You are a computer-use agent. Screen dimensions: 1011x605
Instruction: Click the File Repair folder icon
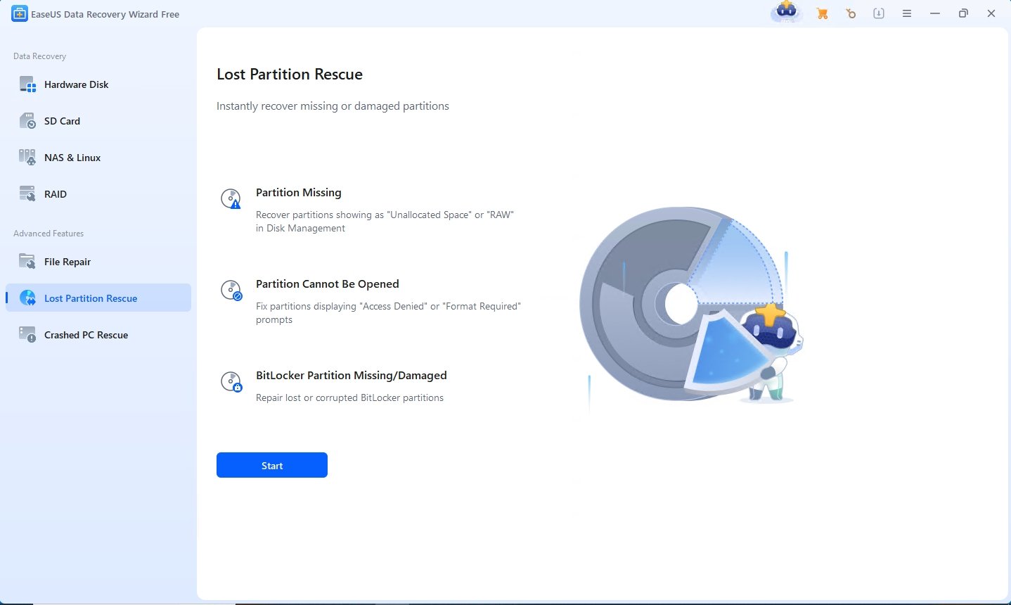[27, 262]
